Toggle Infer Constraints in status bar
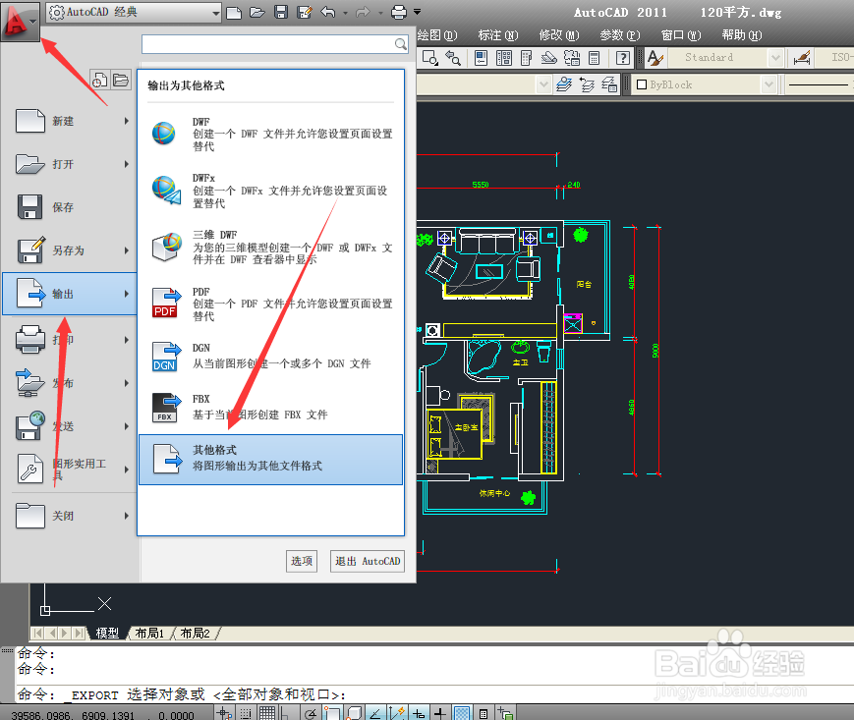This screenshot has width=854, height=720. pyautogui.click(x=224, y=713)
